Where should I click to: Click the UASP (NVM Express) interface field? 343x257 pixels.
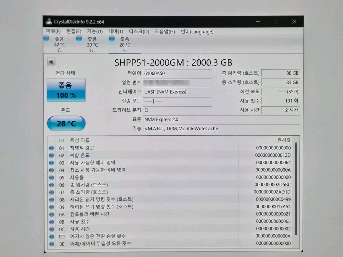coord(177,92)
